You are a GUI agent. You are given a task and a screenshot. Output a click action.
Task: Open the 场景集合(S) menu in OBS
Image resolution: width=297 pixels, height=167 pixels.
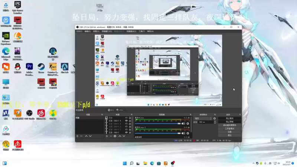(131, 31)
